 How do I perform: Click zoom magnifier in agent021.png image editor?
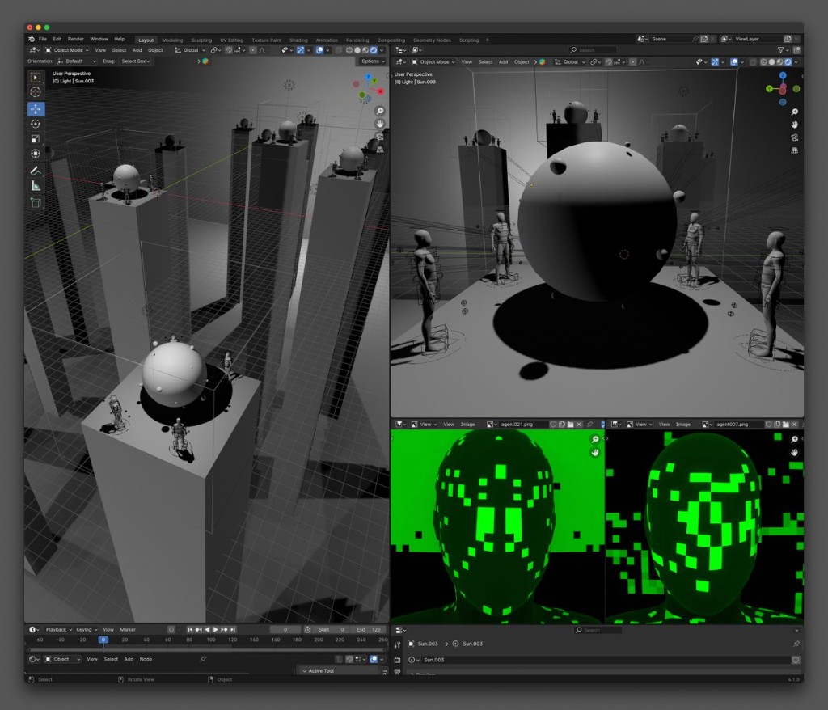tap(594, 440)
